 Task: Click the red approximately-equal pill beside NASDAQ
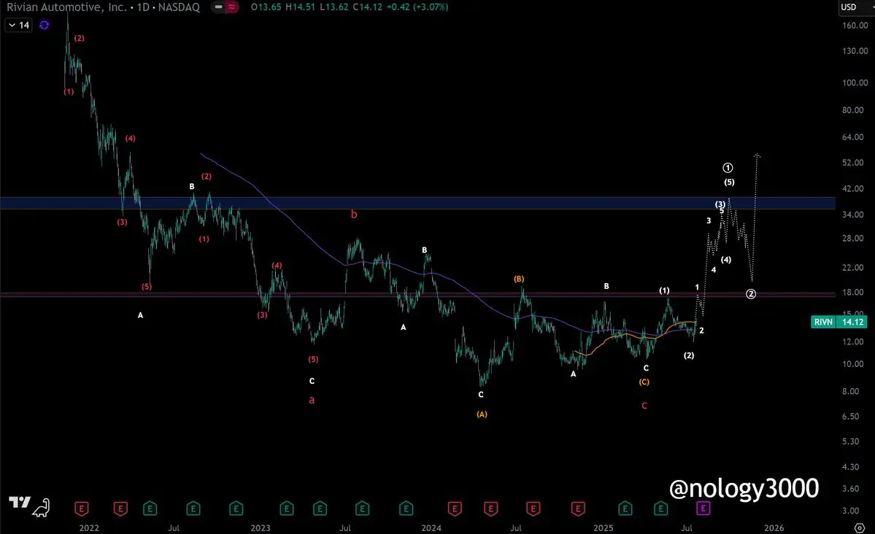point(231,7)
